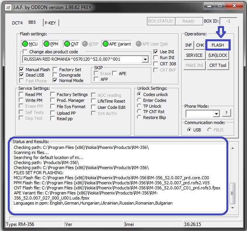247x231 pixels.
Task: Uncheck Manual Flash option
Action: (21, 70)
